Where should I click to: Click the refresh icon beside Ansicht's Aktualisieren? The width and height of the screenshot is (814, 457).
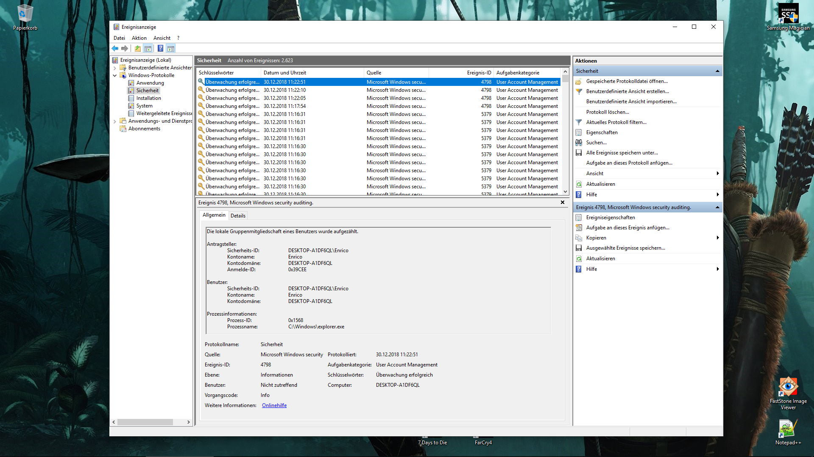click(x=579, y=184)
